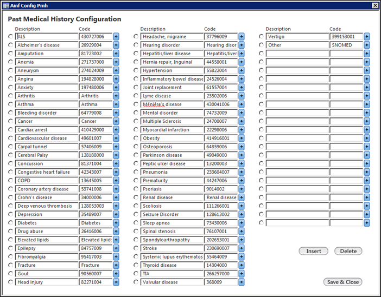Choose the Osteoporosis row radio button
This screenshot has width=381, height=297.
point(136,147)
